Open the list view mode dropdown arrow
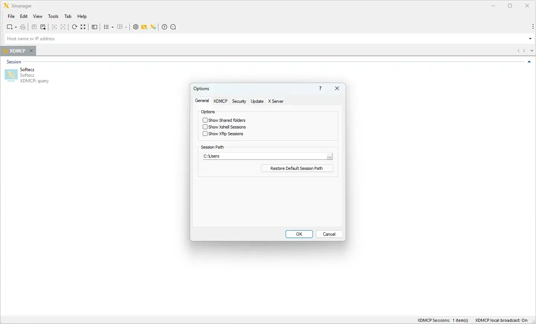This screenshot has width=536, height=324. [113, 27]
